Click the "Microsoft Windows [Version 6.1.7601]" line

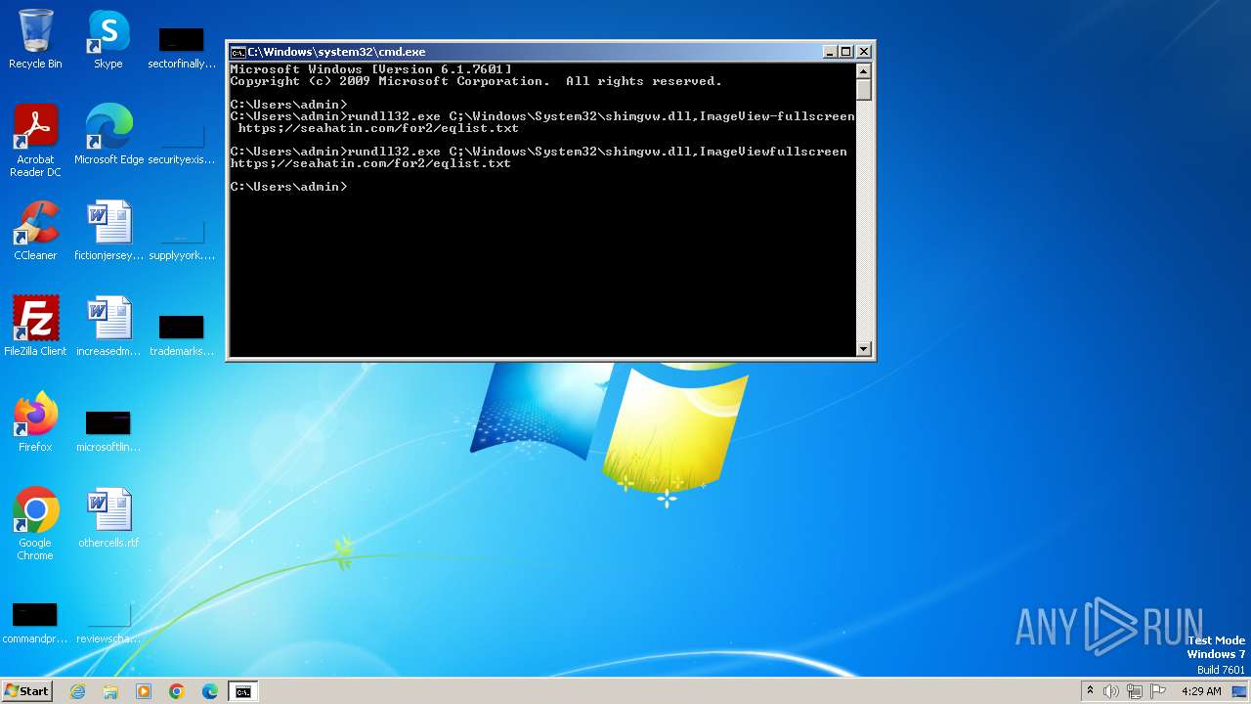click(370, 69)
